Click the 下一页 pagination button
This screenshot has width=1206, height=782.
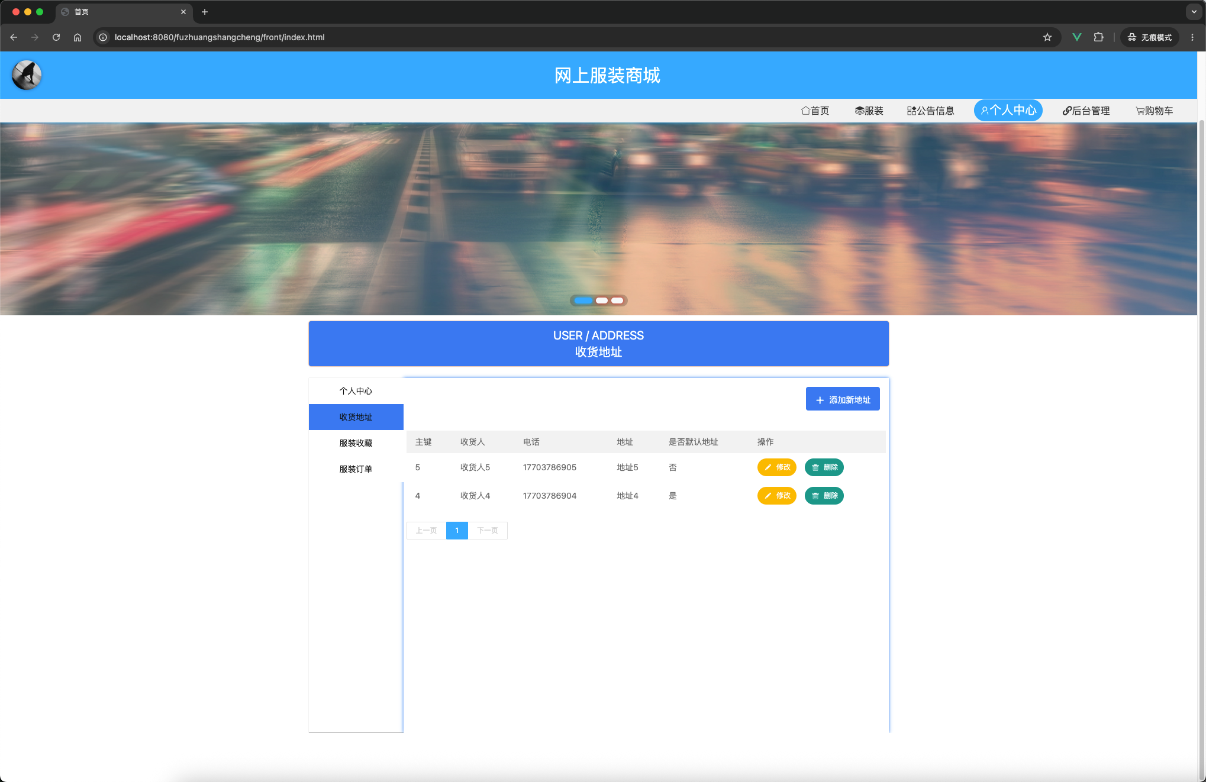488,531
